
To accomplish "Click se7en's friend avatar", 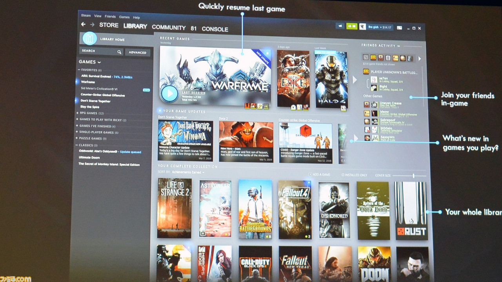I will coord(374,80).
